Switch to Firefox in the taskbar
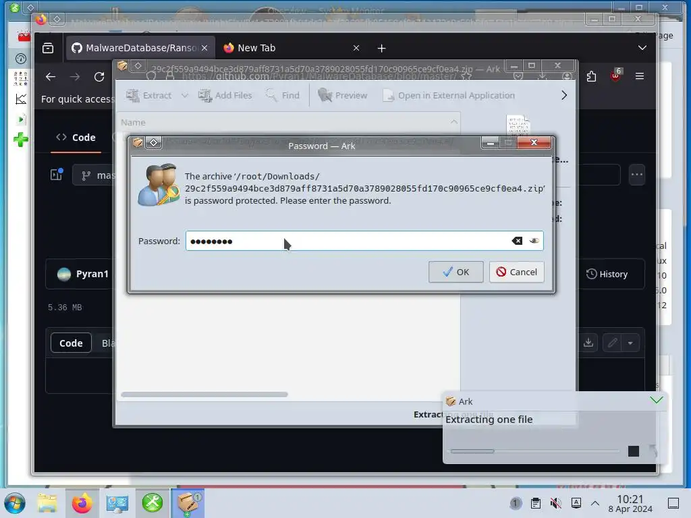 pyautogui.click(x=82, y=503)
